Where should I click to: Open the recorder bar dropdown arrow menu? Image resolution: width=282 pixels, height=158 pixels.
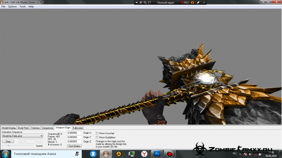point(136,2)
